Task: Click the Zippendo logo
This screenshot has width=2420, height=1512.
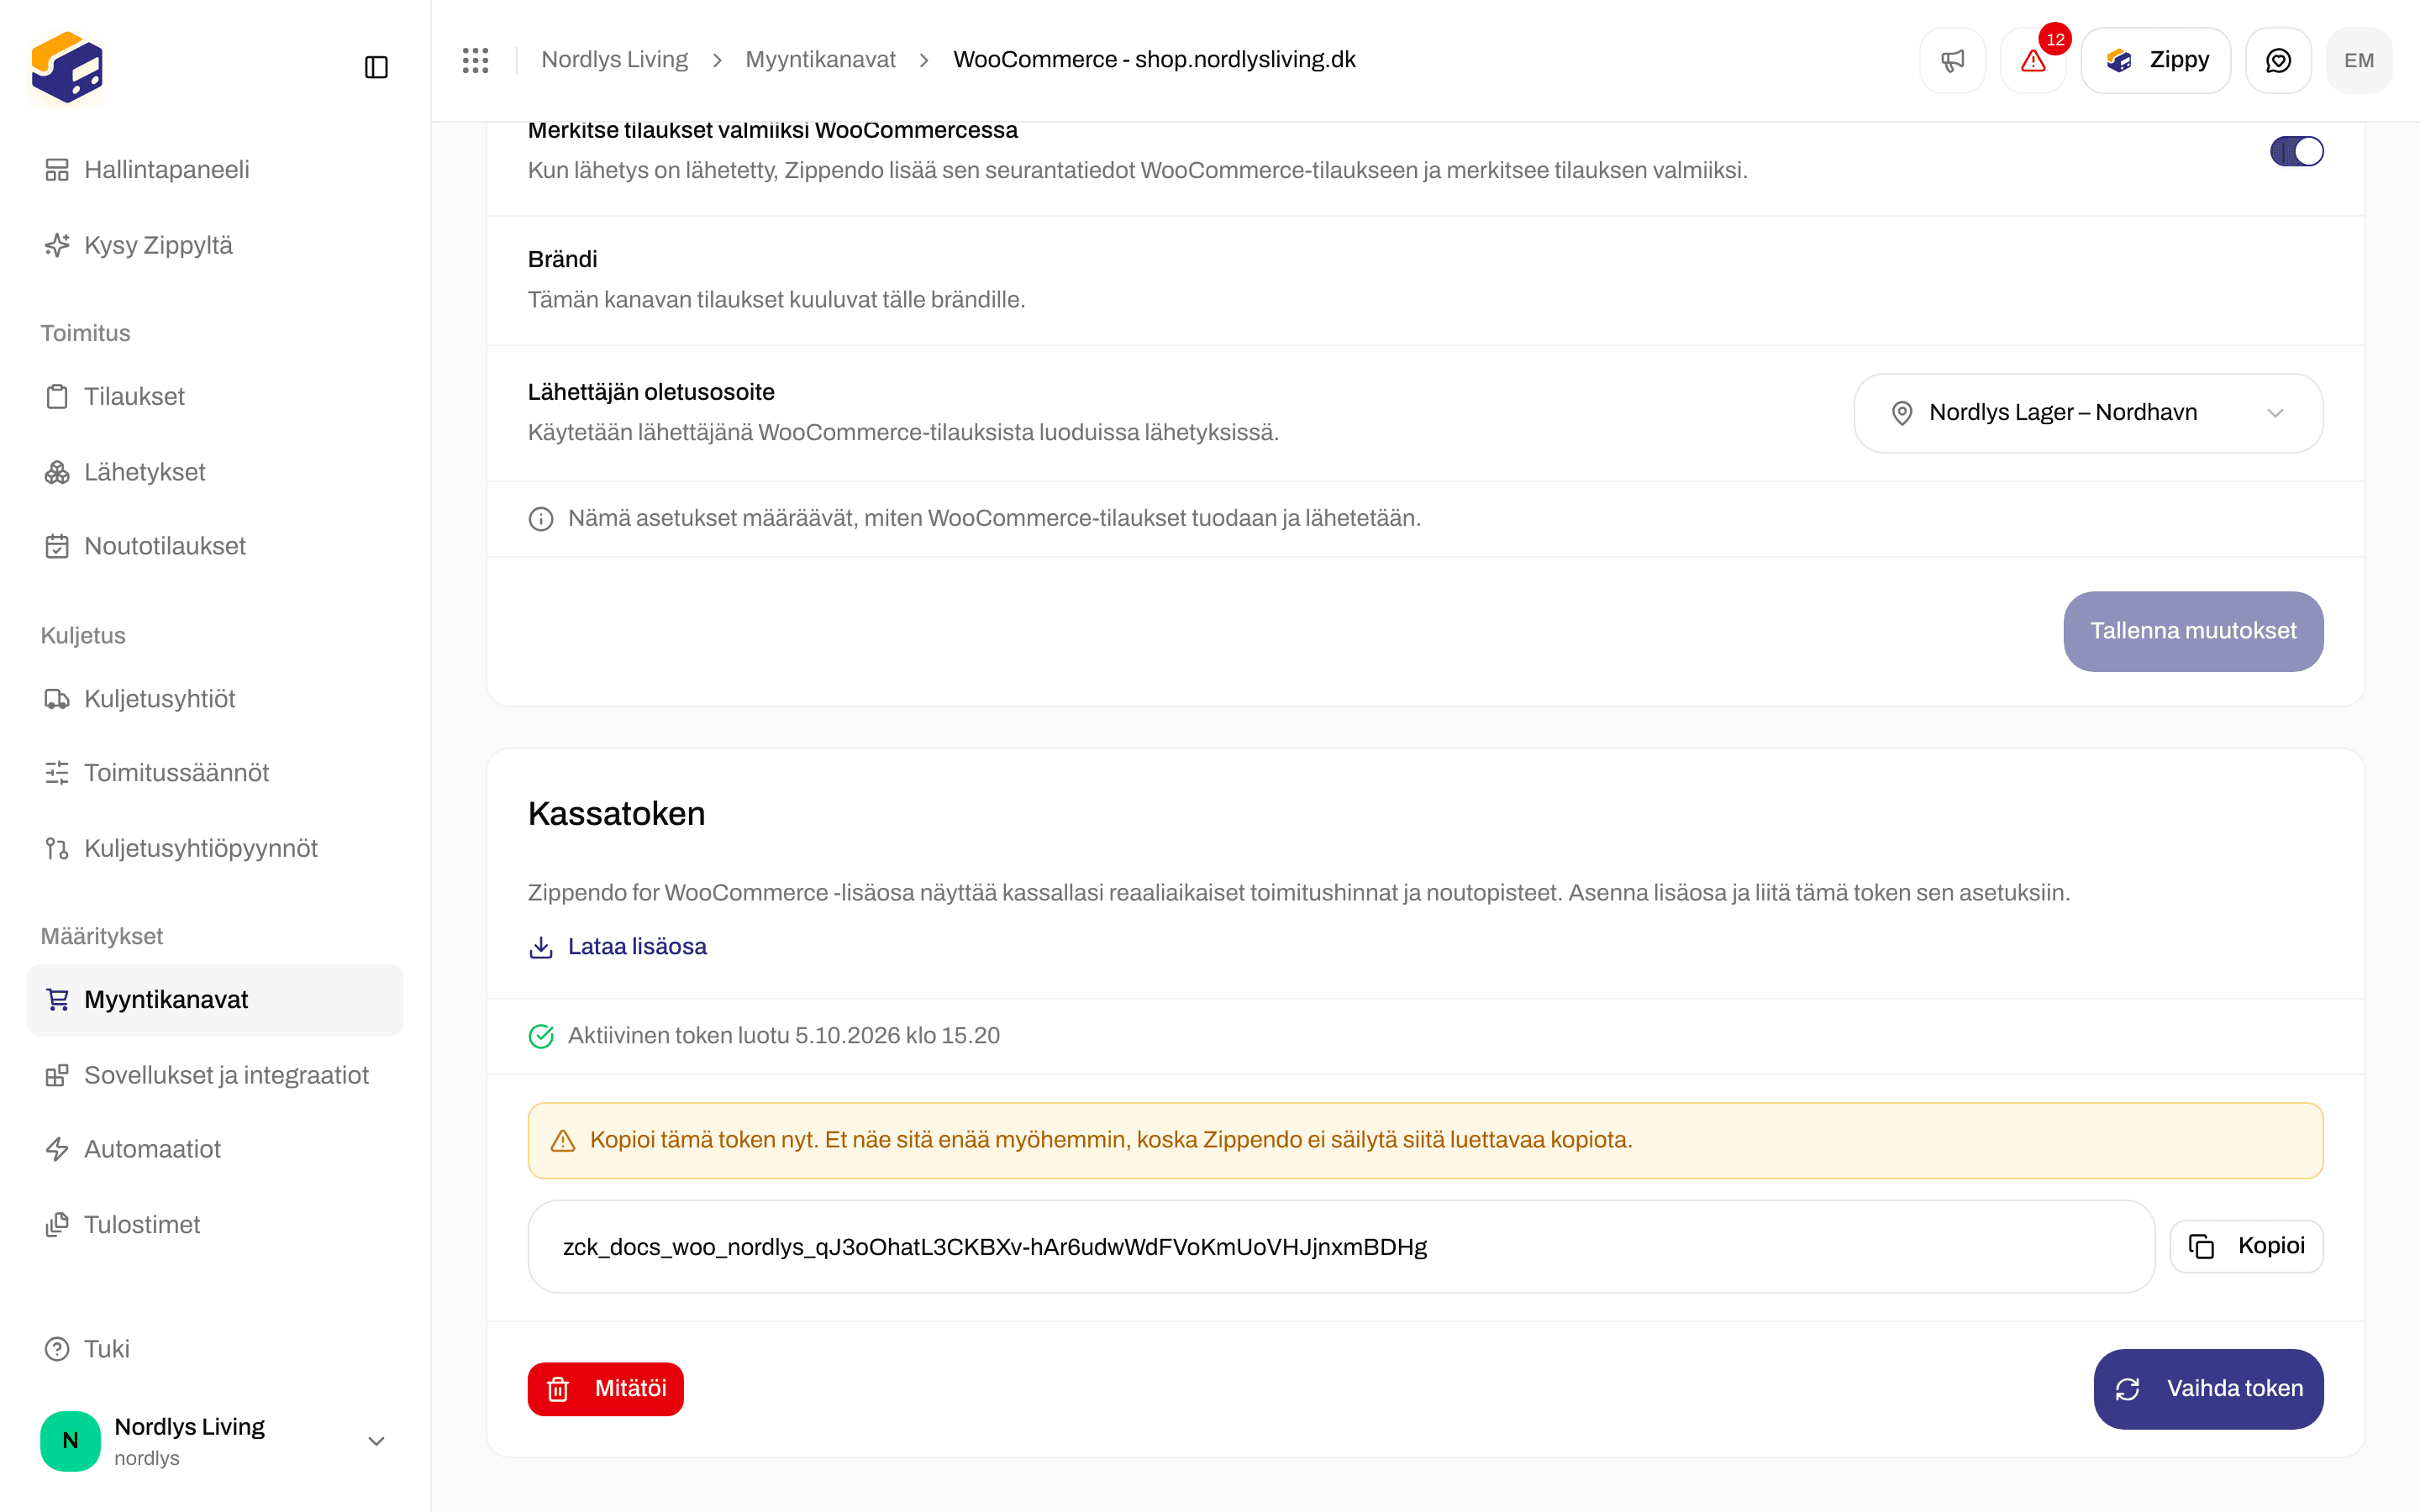Action: [x=67, y=67]
